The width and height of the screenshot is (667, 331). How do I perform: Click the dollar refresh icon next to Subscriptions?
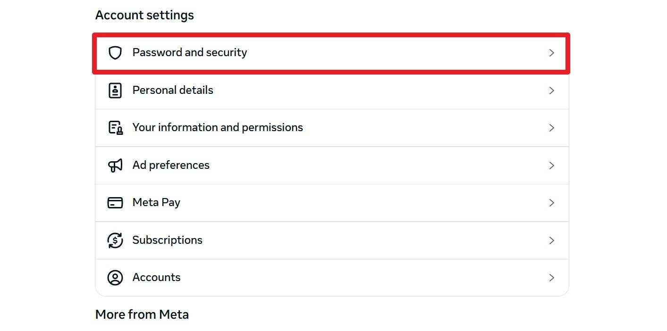[x=115, y=240]
